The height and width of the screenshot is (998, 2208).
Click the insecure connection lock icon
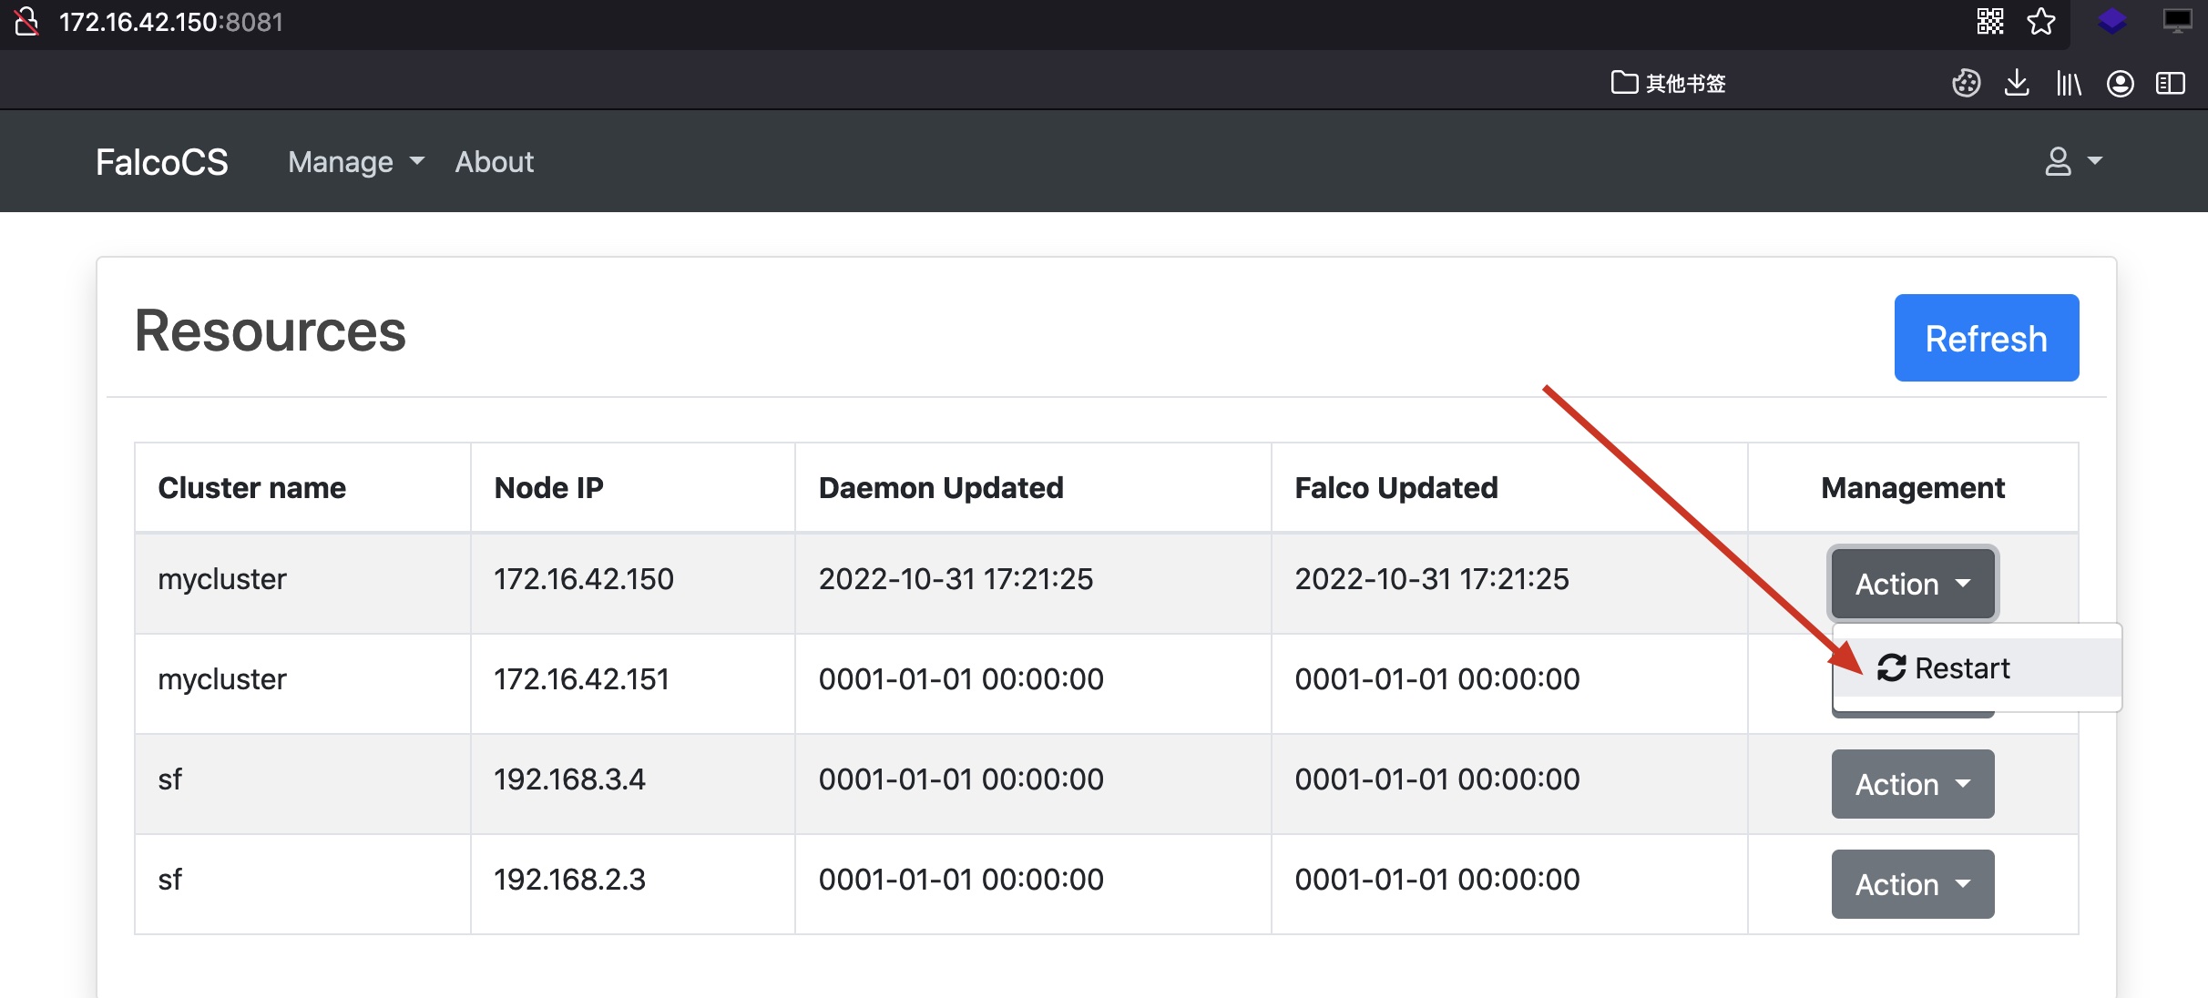click(x=27, y=20)
